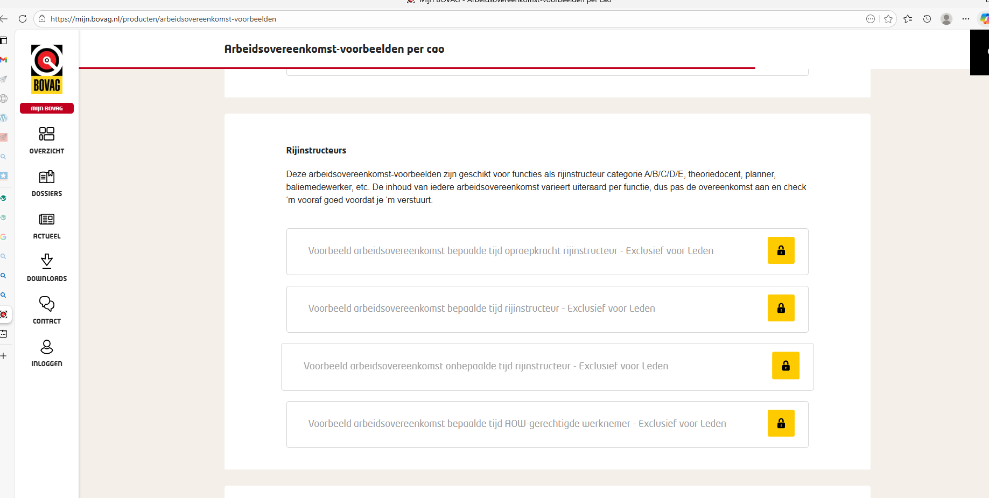Open the browser profile avatar
This screenshot has height=498, width=989.
(946, 19)
